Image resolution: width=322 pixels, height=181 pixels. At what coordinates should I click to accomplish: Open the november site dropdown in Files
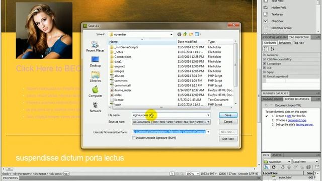pos(277,162)
